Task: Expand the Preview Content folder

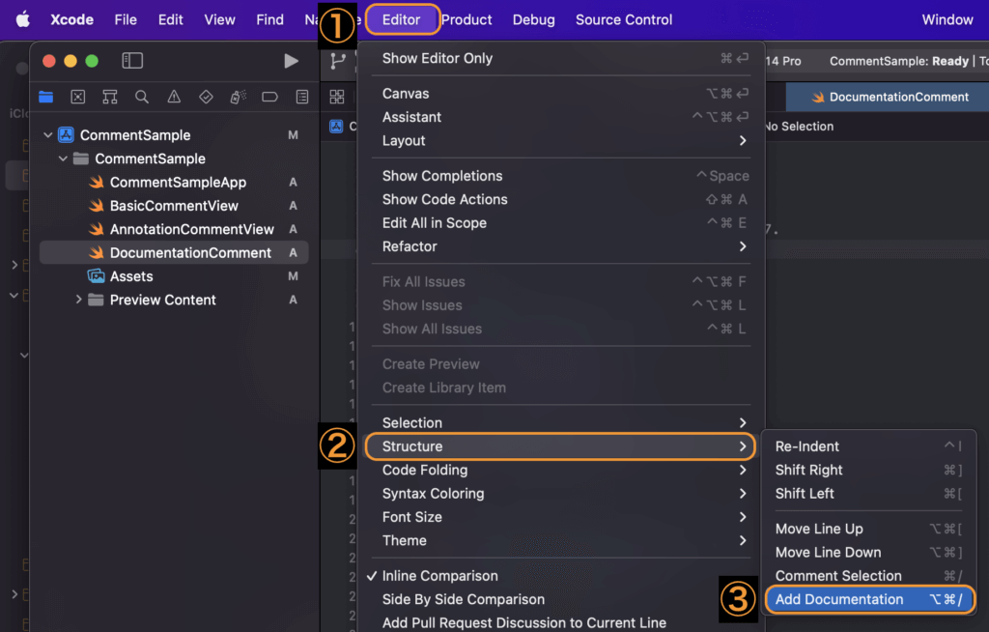Action: tap(79, 300)
